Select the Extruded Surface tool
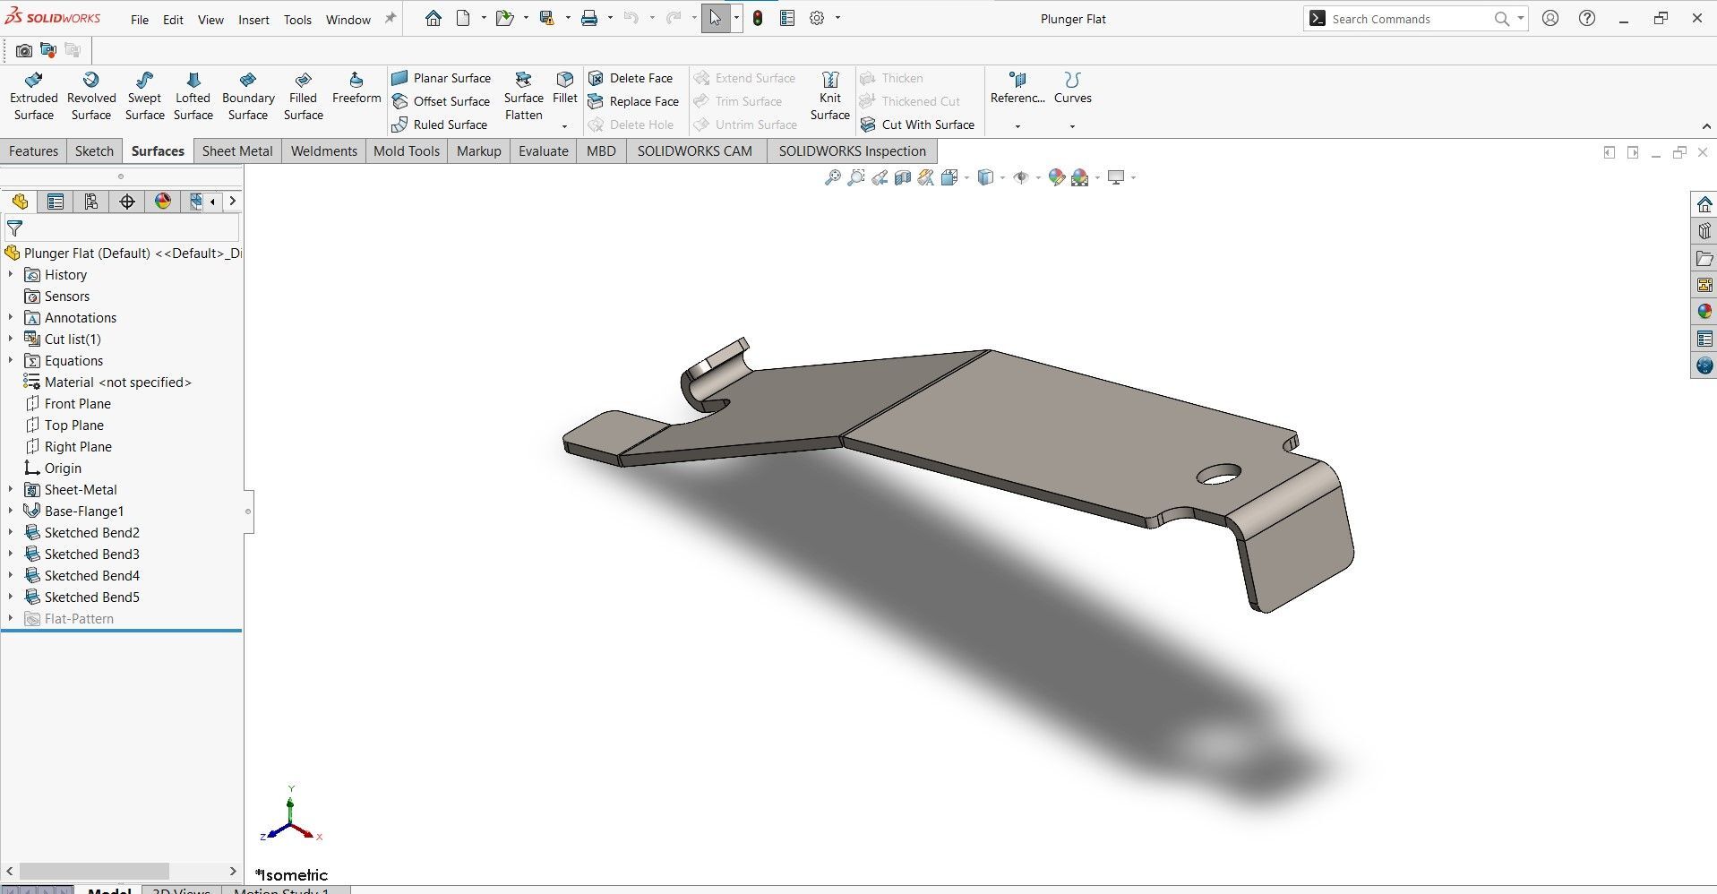Screen dimensions: 1717x894 pos(34,97)
